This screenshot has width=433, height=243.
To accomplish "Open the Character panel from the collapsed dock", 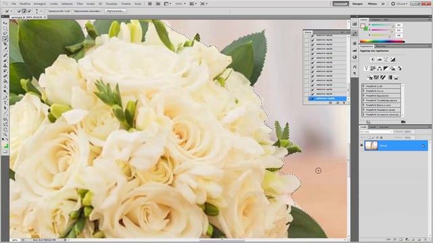I will click(x=355, y=67).
